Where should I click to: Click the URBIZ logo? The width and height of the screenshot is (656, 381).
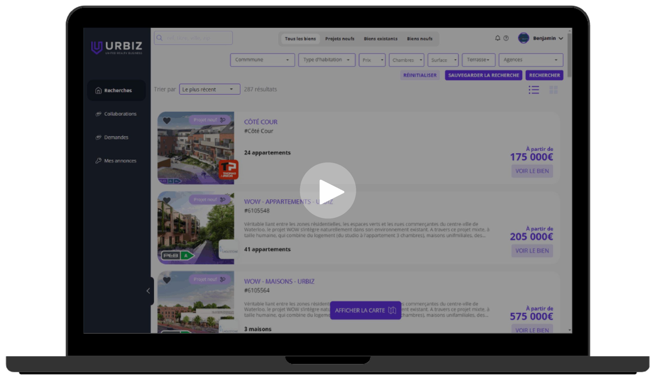click(x=117, y=48)
